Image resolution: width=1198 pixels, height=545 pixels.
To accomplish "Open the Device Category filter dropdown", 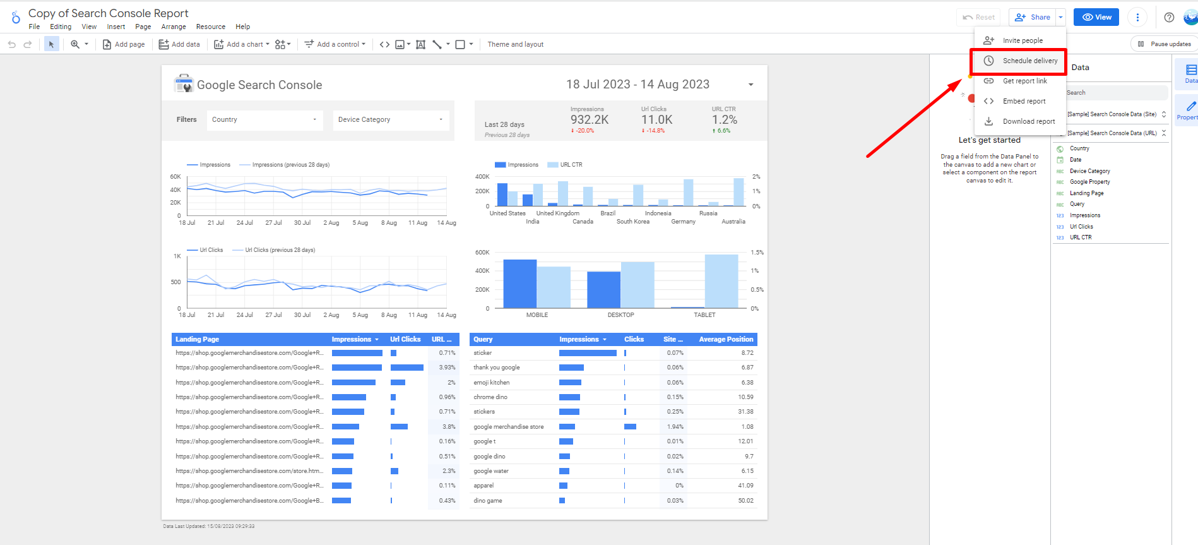I will point(391,120).
